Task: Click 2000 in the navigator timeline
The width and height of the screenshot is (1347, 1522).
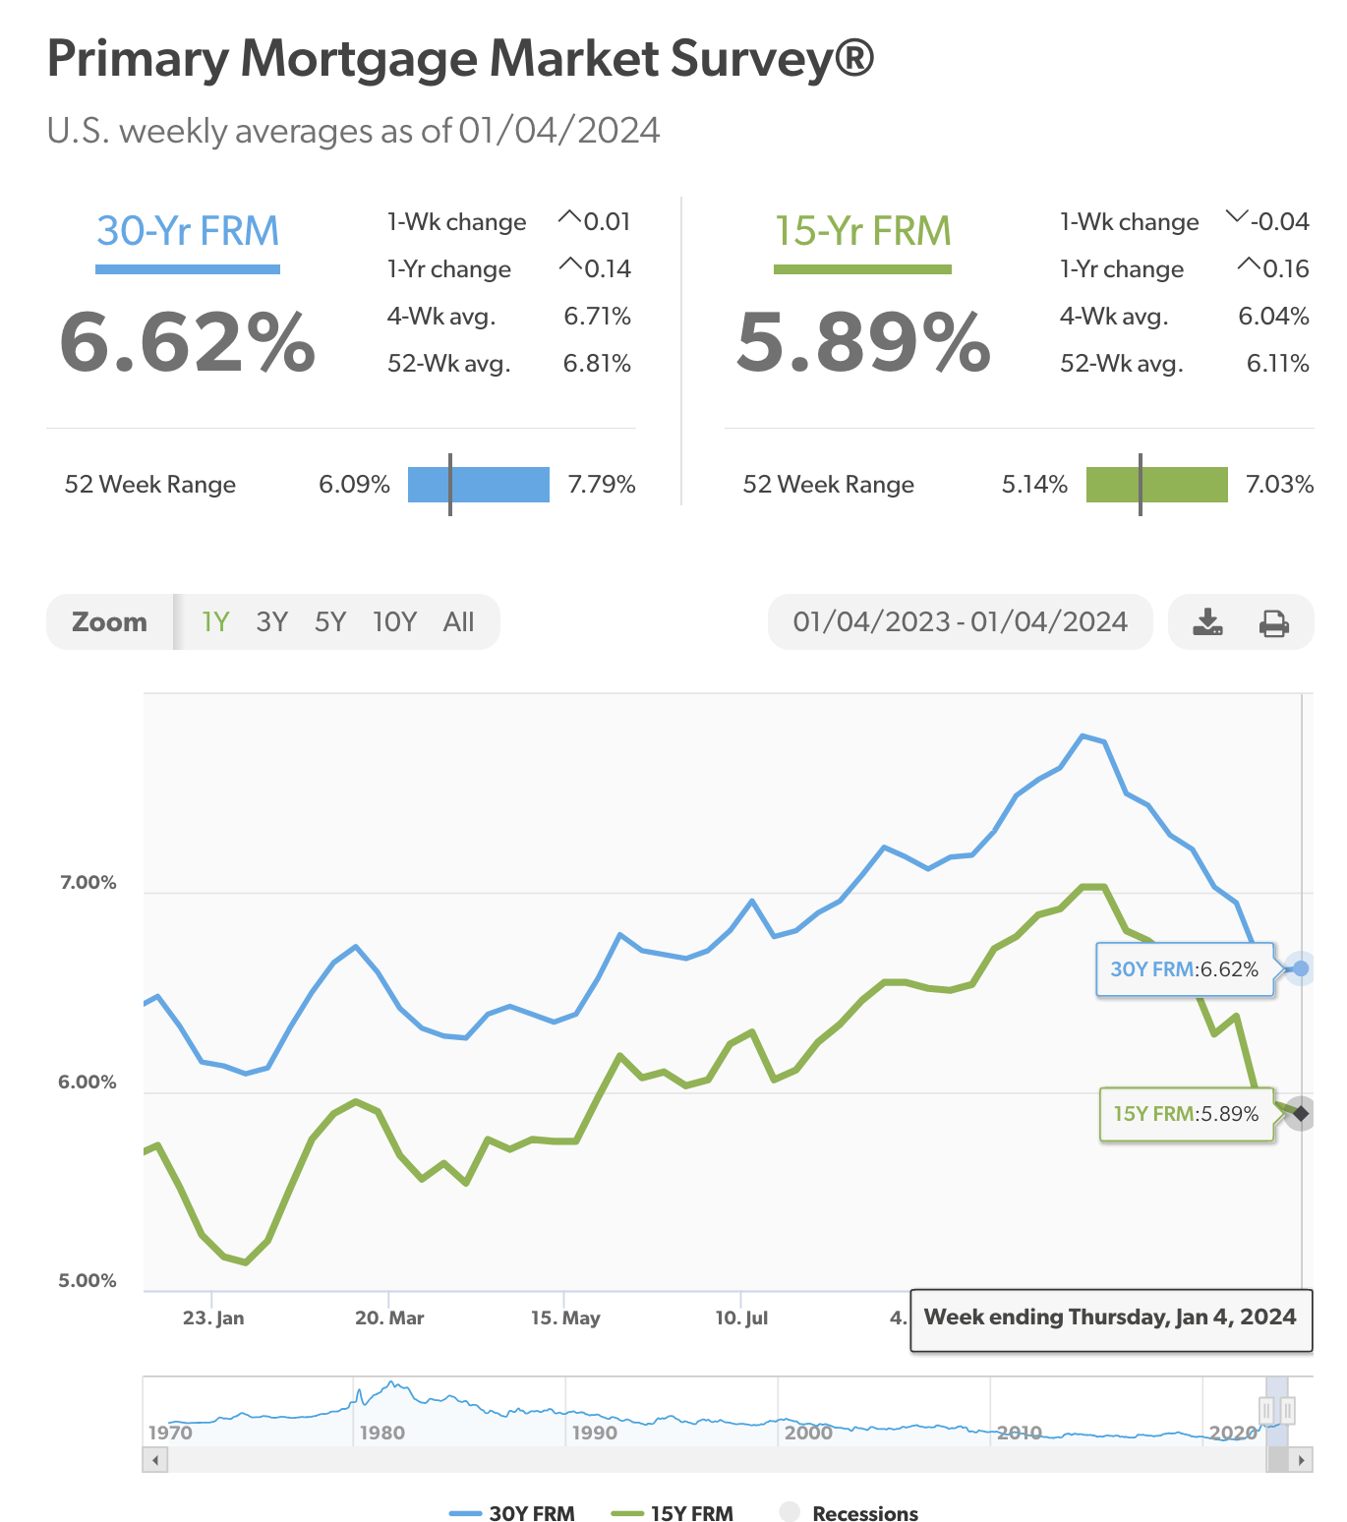Action: point(808,1433)
